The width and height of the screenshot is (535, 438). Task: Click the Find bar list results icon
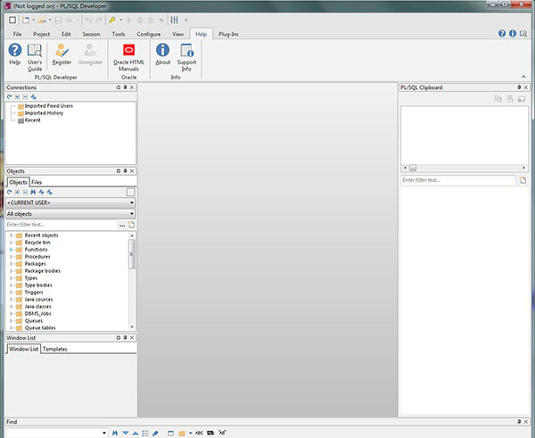[145, 433]
